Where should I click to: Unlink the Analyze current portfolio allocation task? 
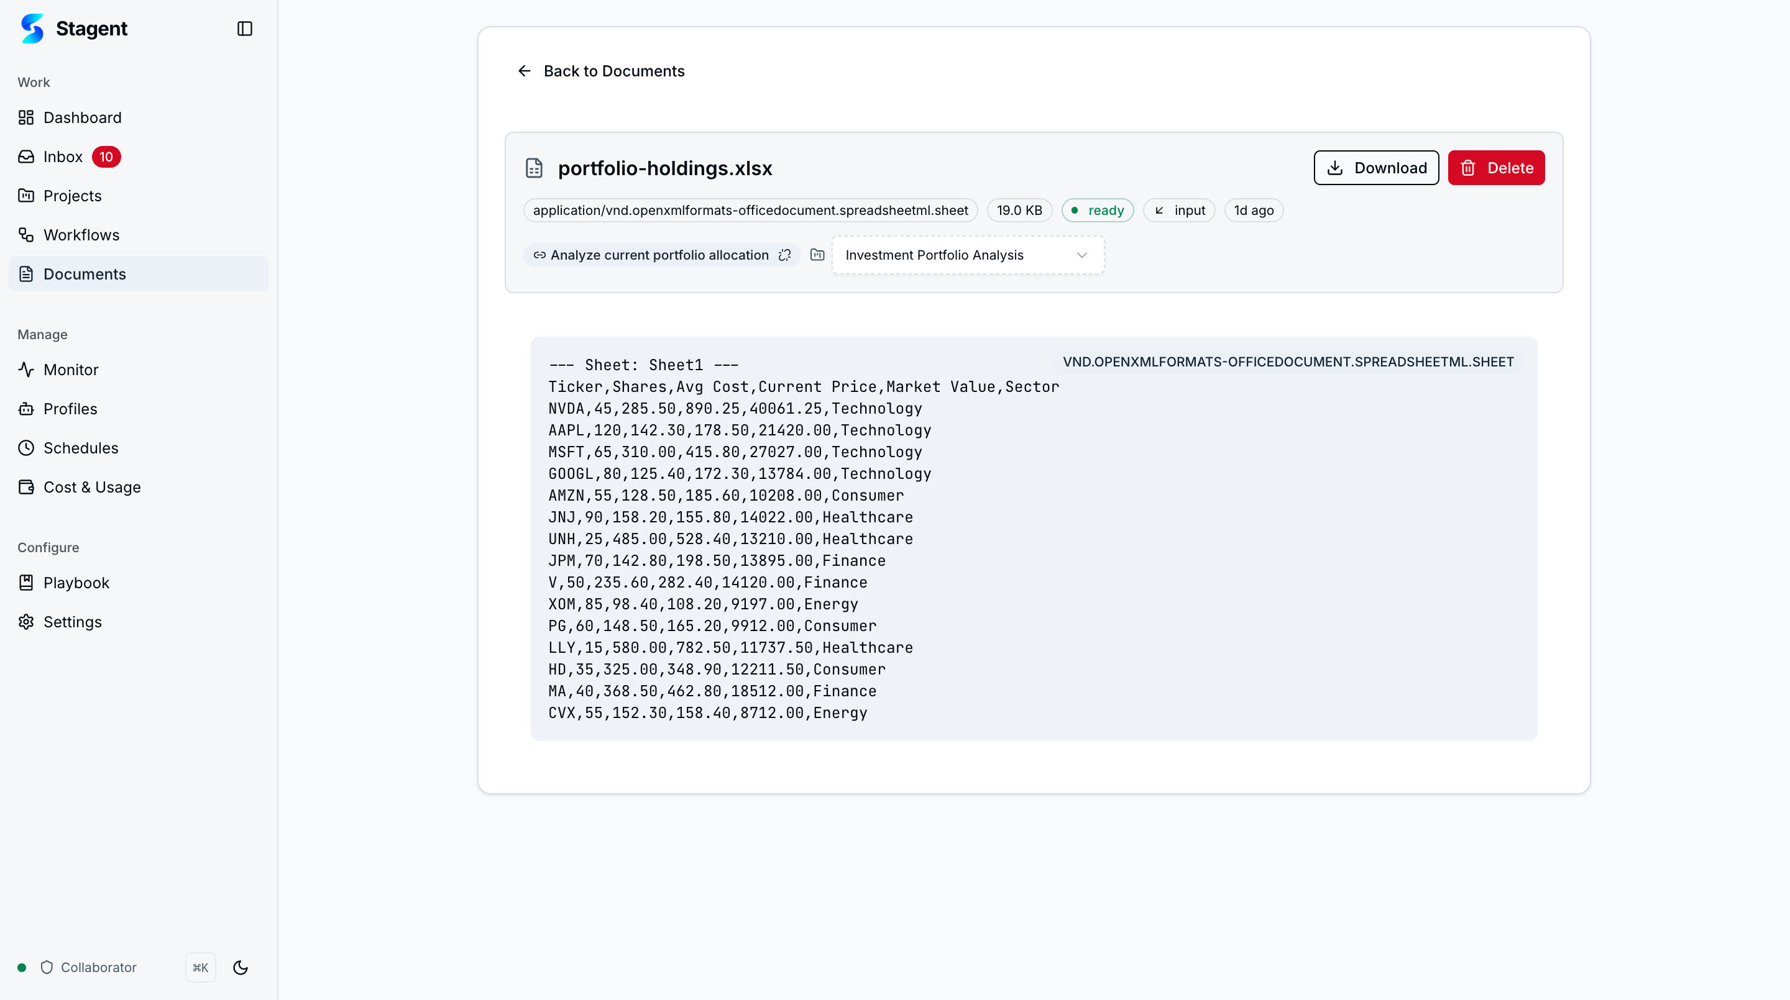(x=785, y=255)
